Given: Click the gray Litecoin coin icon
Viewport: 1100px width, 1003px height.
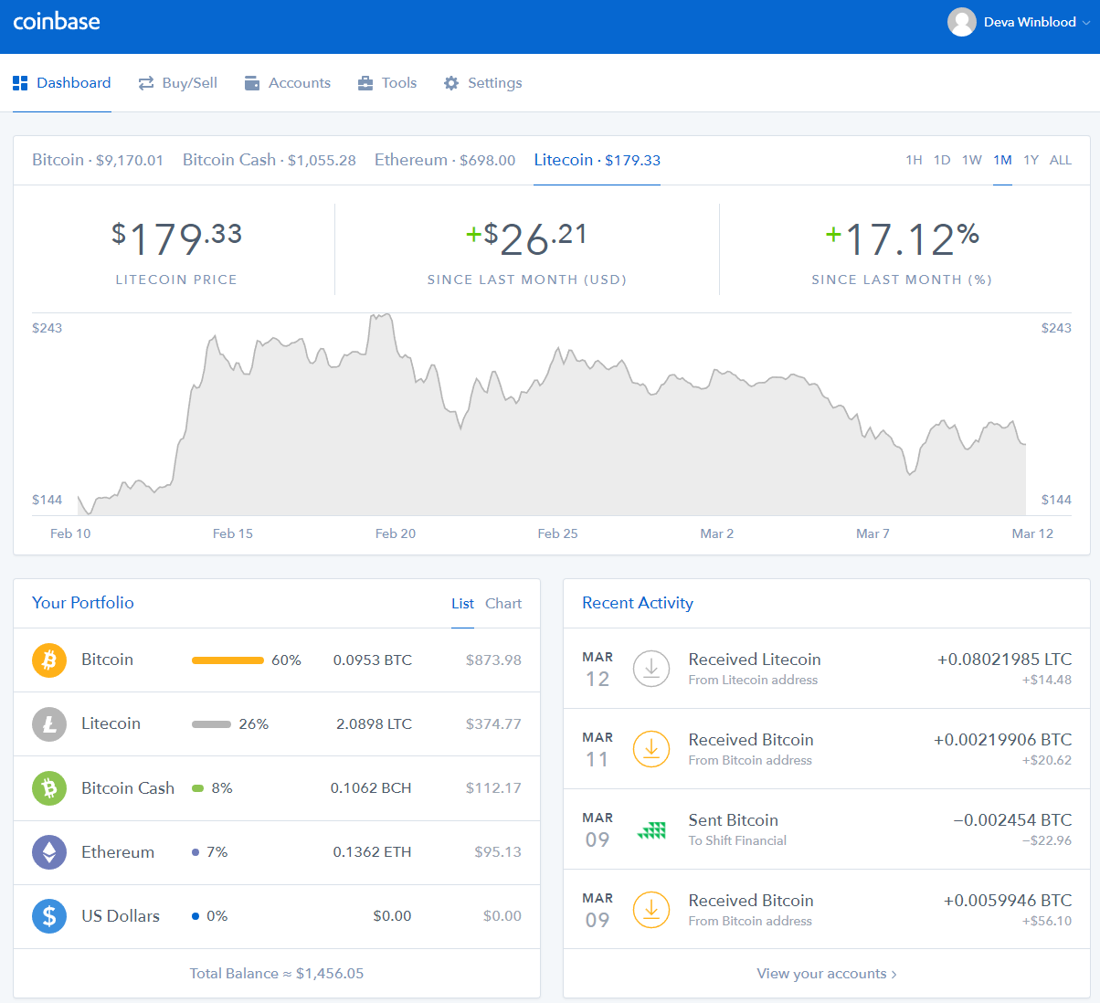Looking at the screenshot, I should tap(49, 723).
